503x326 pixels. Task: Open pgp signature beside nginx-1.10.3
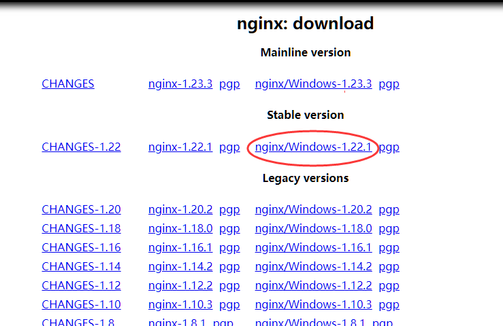pyautogui.click(x=229, y=305)
